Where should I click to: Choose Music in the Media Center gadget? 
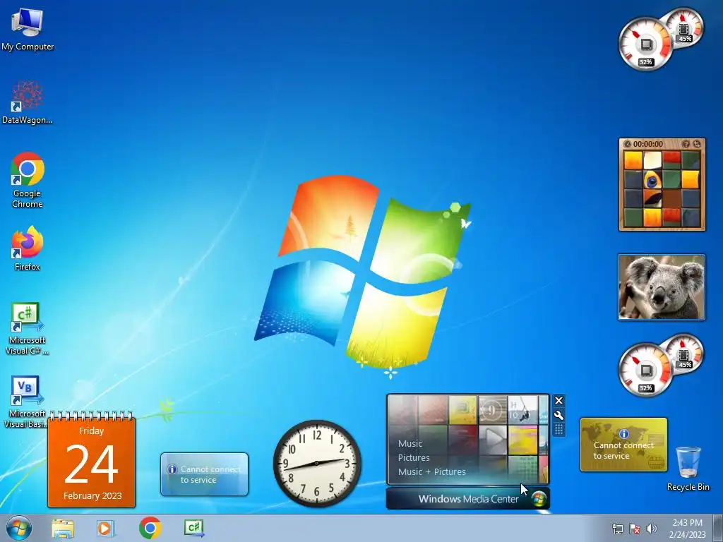point(410,443)
